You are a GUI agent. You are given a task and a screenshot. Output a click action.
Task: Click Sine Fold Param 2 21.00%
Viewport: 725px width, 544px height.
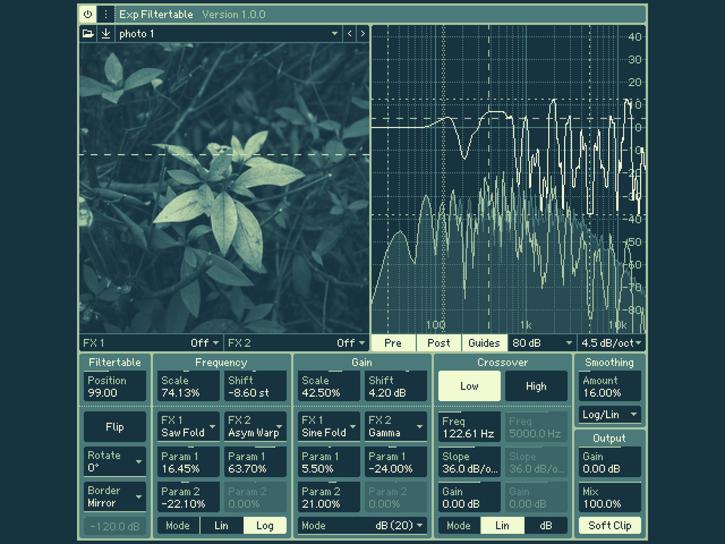point(329,497)
